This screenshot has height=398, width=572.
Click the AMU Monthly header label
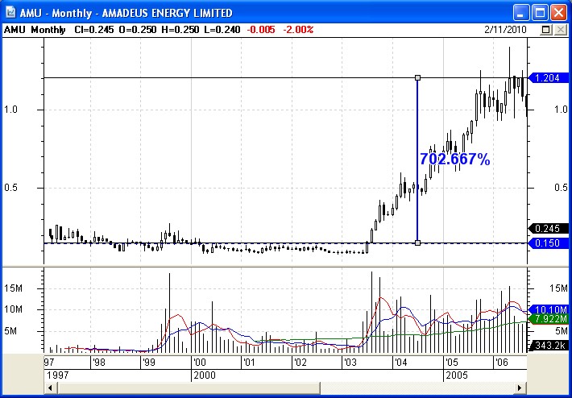[35, 30]
